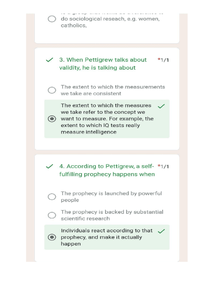This screenshot has width=213, height=302.
Task: Select radio for 'do sociological research' option
Action: pos(52,19)
